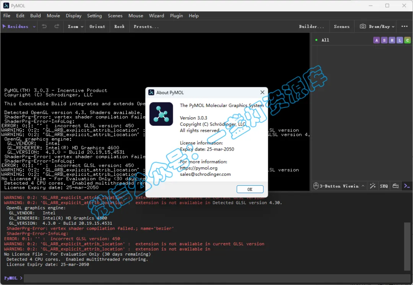413x285 pixels.
Task: Maximize the PyMOL window
Action: [x=387, y=5]
